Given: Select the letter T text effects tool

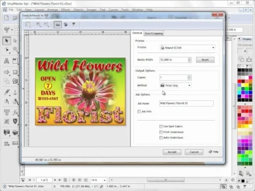Looking at the screenshot, I should [x=7, y=112].
